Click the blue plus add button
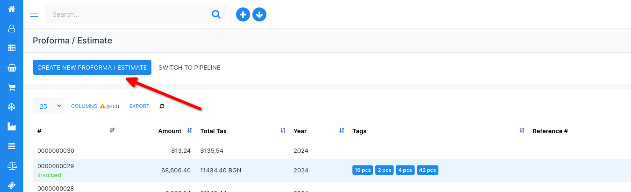631x192 pixels. [x=243, y=14]
